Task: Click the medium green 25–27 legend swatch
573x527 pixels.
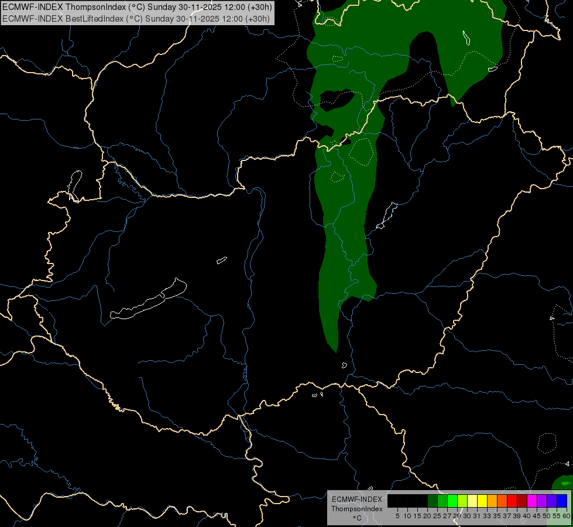Action: 442,501
